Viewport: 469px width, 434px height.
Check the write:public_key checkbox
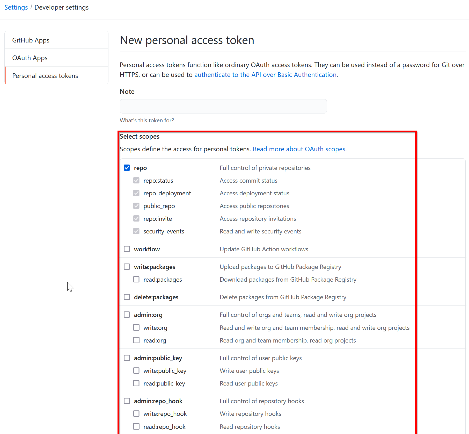(136, 371)
